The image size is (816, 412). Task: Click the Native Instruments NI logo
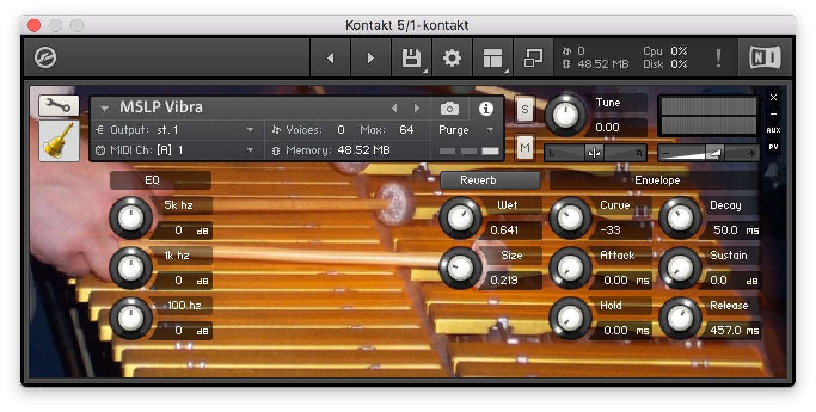pos(765,58)
